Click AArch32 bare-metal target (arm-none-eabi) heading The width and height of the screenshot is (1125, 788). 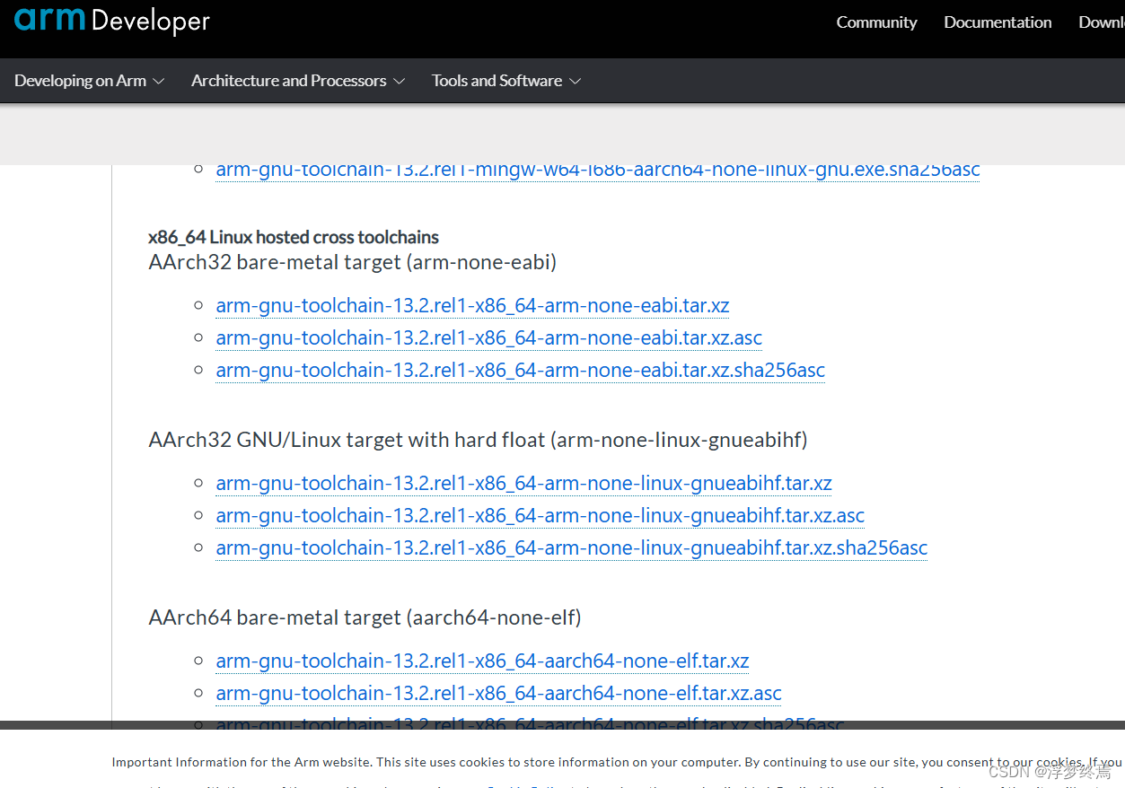[353, 262]
